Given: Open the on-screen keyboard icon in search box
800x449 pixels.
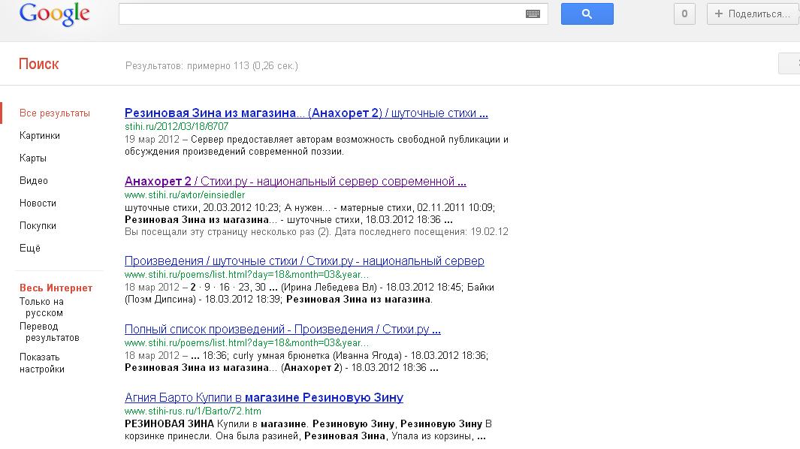Looking at the screenshot, I should (533, 14).
